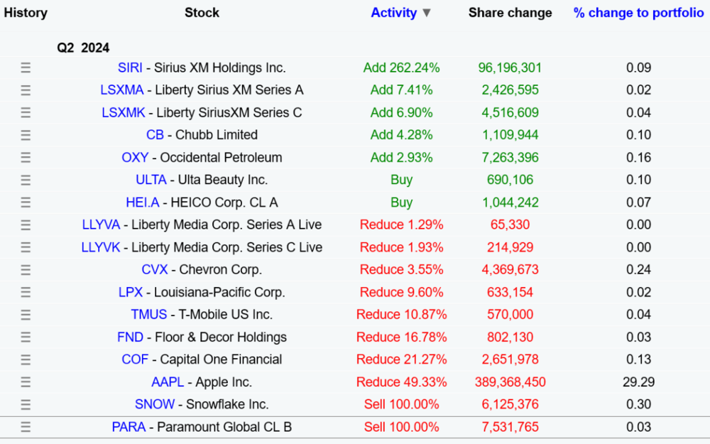Open history icon for Chubb Limited row
The height and width of the screenshot is (444, 710).
(x=26, y=135)
